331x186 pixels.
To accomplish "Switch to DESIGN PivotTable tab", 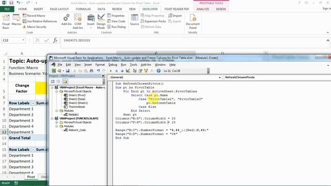I will [221, 9].
